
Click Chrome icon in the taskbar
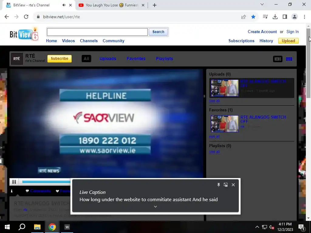(52, 227)
